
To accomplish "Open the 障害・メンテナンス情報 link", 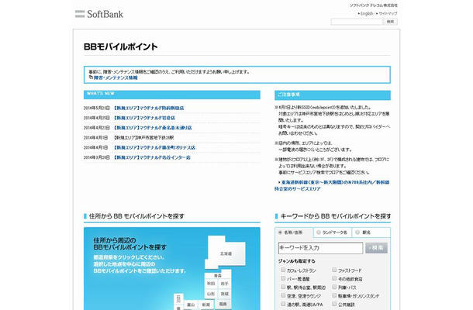I will tap(116, 77).
